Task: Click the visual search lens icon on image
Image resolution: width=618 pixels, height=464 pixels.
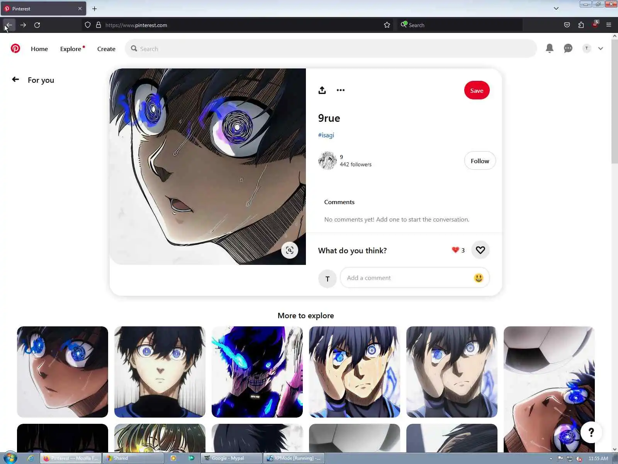Action: (289, 250)
